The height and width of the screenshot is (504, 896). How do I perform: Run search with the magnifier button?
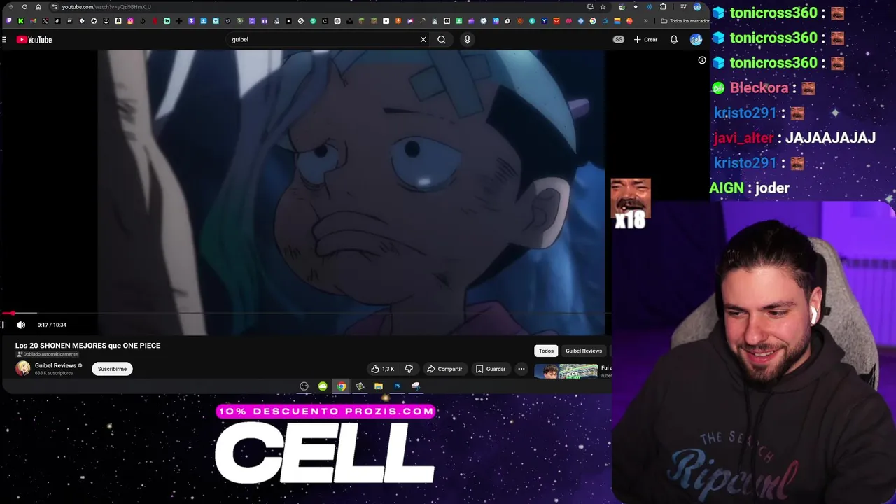point(442,40)
